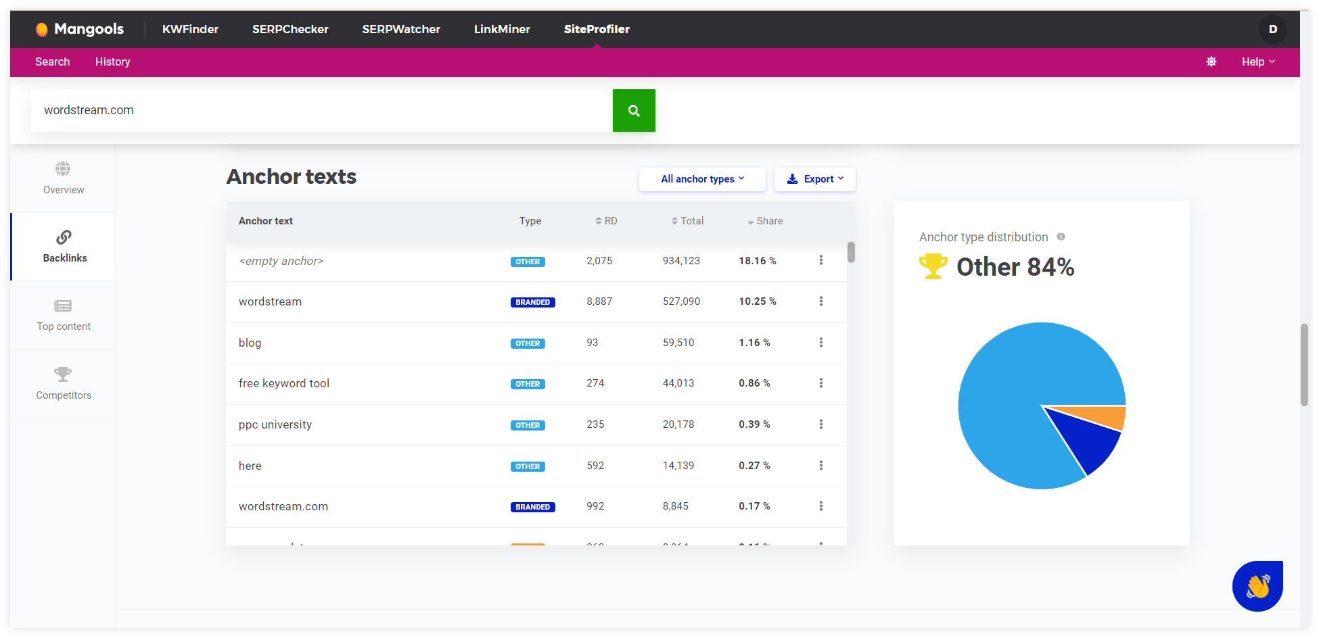Click the Anchor text column header
Screen dimensions: 1319x638
click(x=266, y=221)
